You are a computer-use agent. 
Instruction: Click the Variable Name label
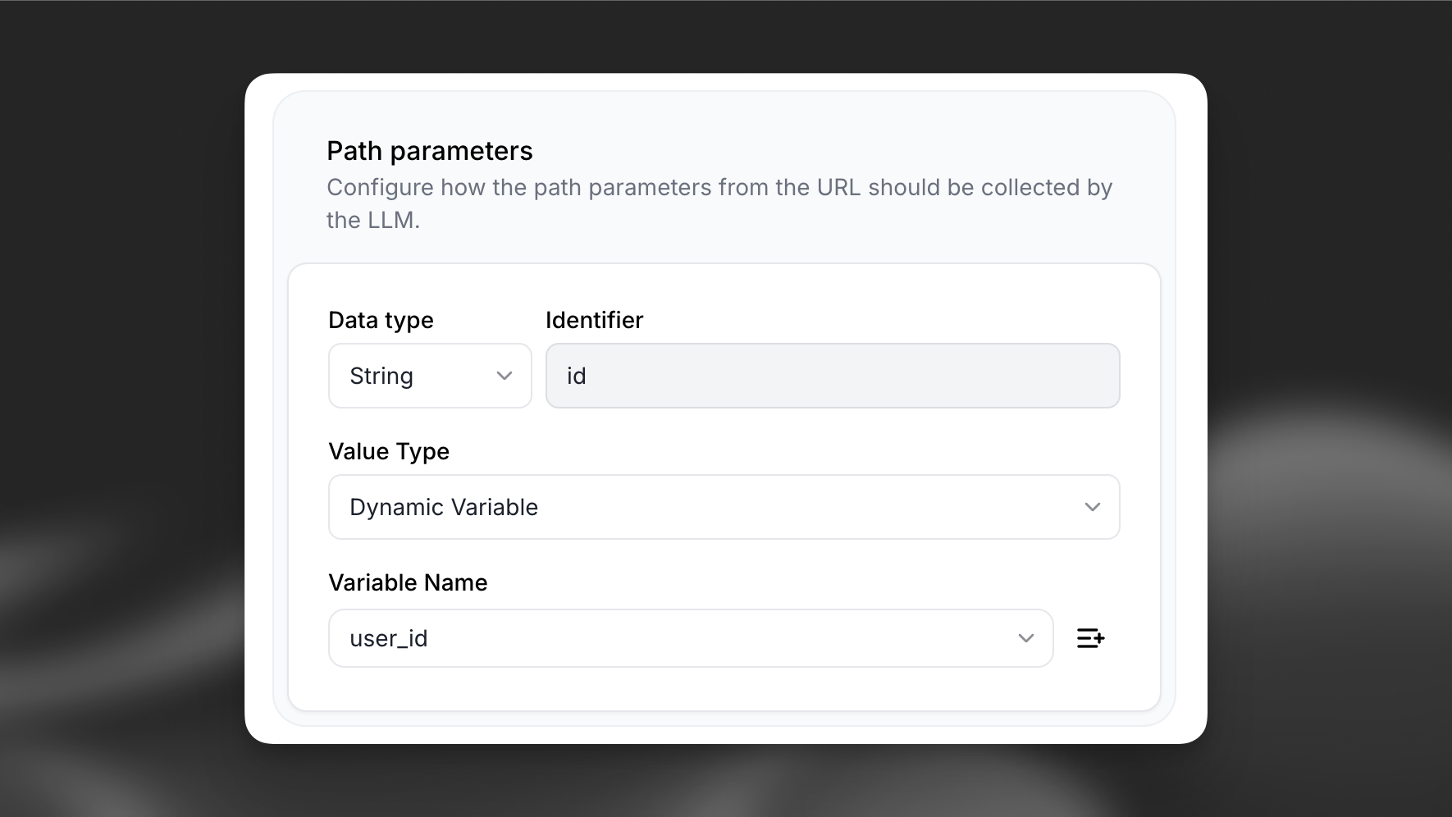(x=407, y=582)
